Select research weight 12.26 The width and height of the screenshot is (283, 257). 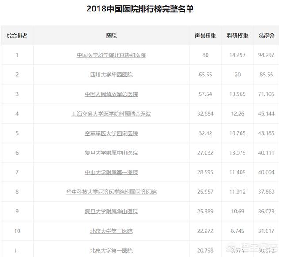point(237,114)
